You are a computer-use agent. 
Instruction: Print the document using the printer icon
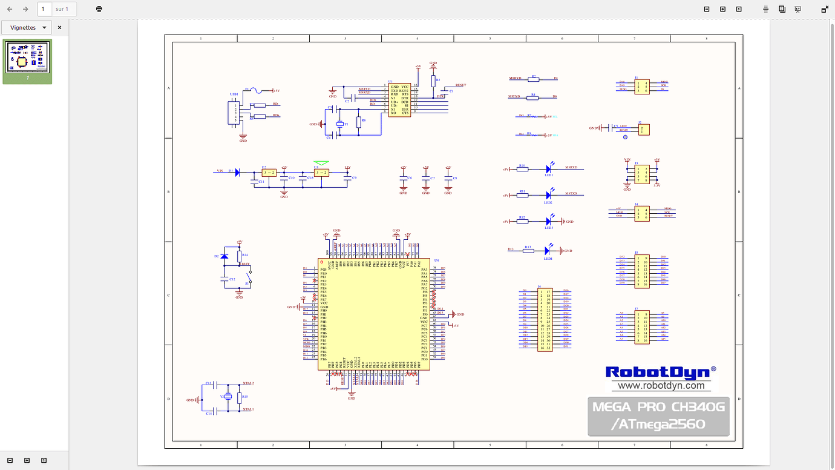click(99, 9)
